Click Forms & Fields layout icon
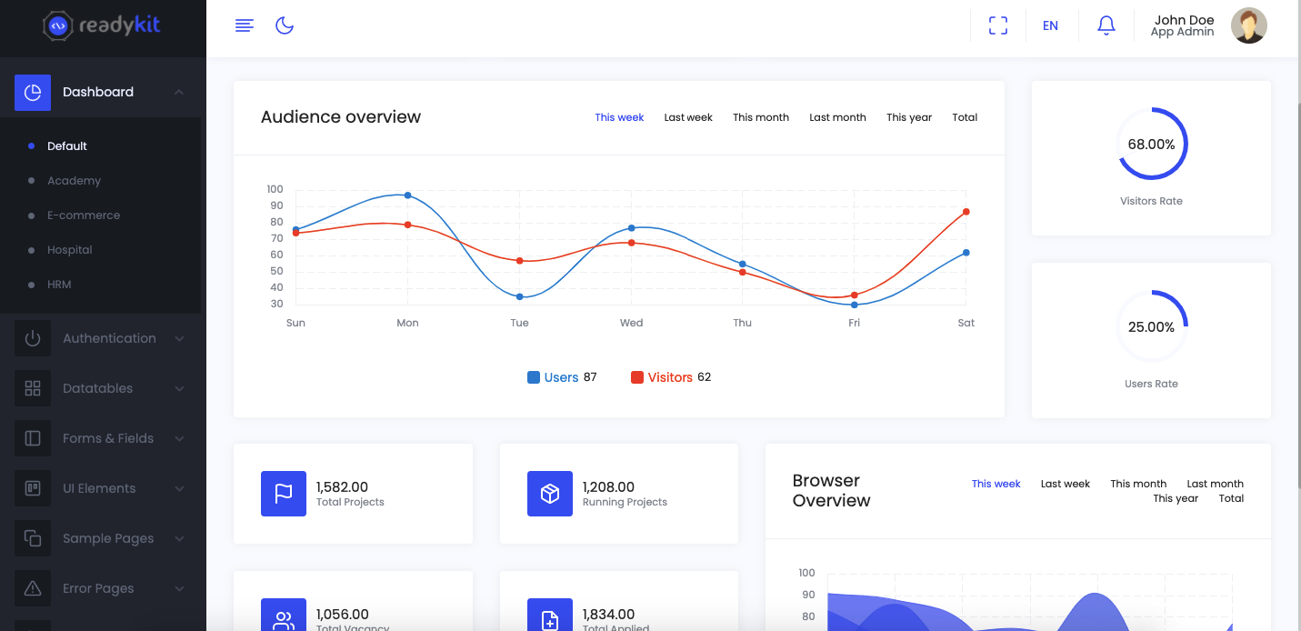The image size is (1301, 631). coord(33,438)
